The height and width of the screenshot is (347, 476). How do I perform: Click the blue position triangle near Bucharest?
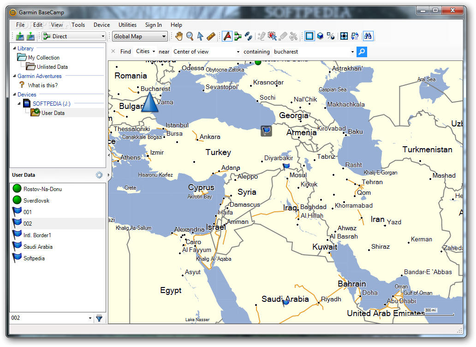point(150,102)
